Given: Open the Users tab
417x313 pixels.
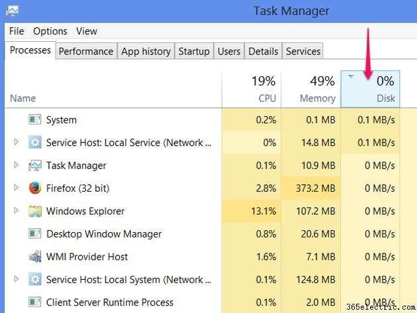Looking at the screenshot, I should [x=229, y=51].
